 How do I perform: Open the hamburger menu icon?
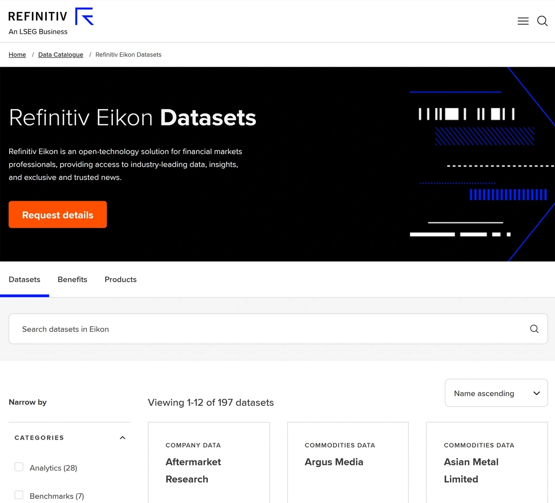[x=523, y=21]
